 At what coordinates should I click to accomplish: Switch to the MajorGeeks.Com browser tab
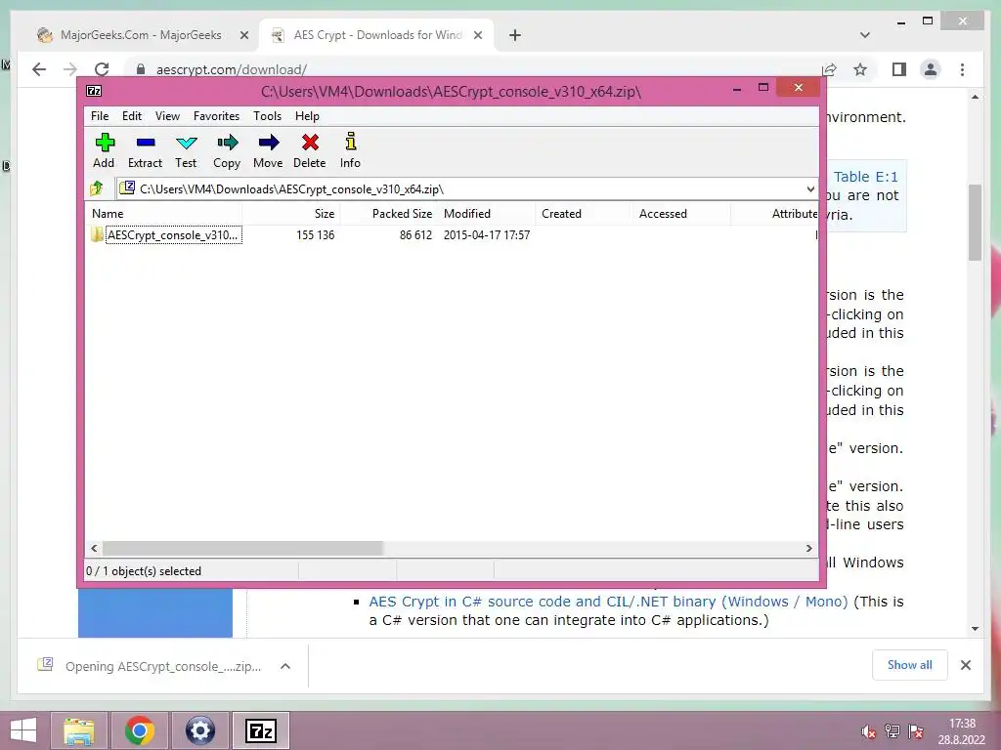(140, 35)
